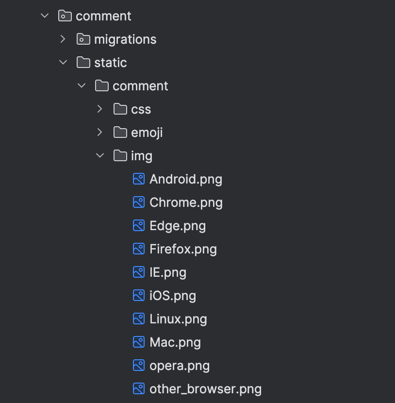Click the opera.png image file icon
Viewport: 395px width, 403px height.
click(x=139, y=366)
